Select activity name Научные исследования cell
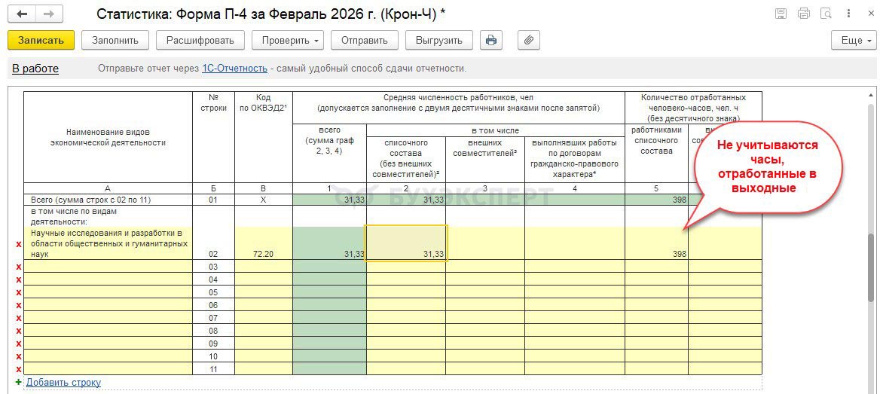The height and width of the screenshot is (394, 883). coord(108,243)
